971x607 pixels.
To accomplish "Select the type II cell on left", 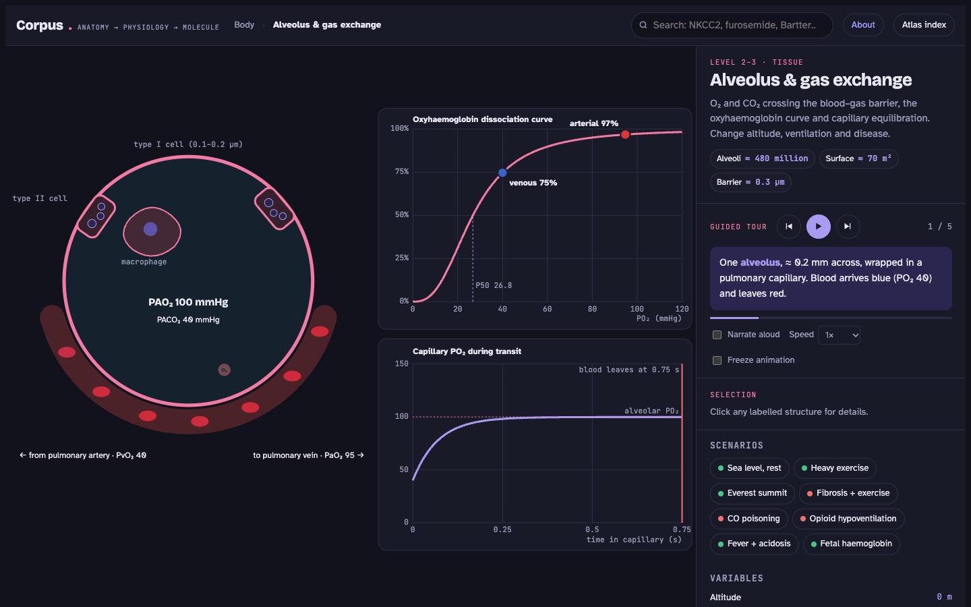I will [x=96, y=215].
